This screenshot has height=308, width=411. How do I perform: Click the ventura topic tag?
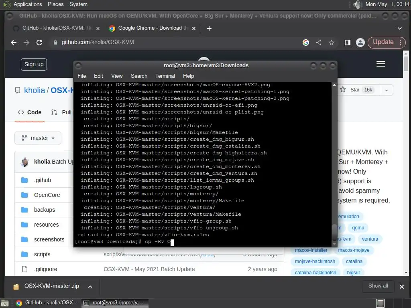click(x=370, y=239)
